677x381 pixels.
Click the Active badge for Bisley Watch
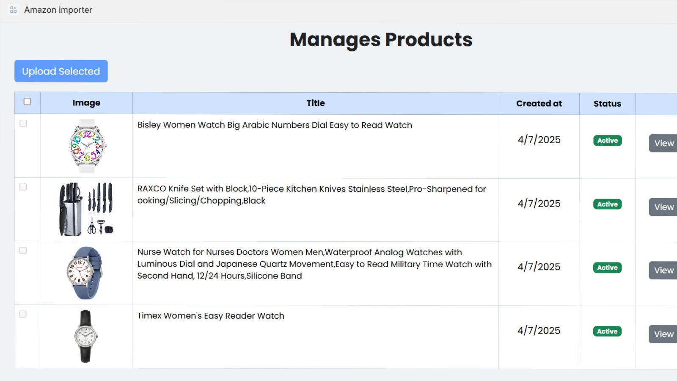click(607, 141)
